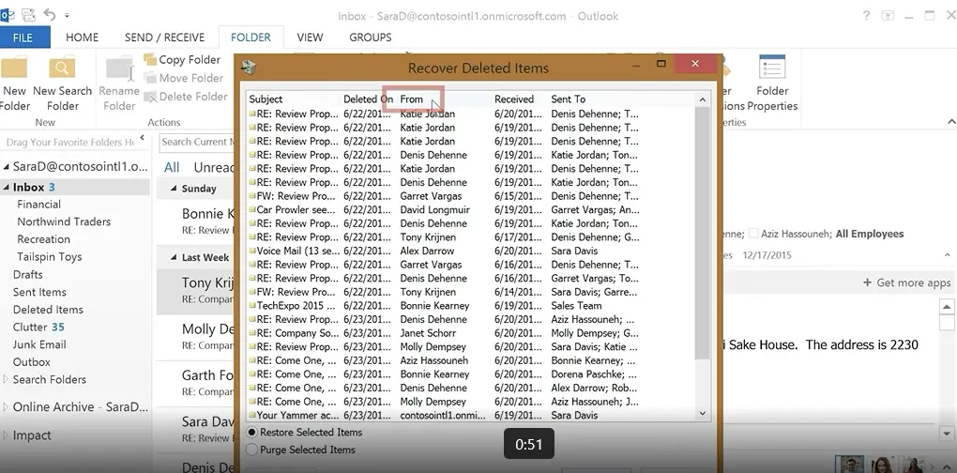This screenshot has width=957, height=473.
Task: Choose Move Folder in the Actions group
Action: [x=183, y=78]
